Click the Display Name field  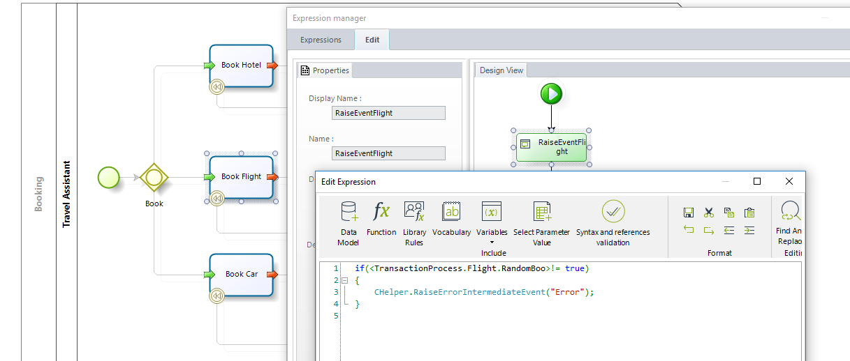388,113
